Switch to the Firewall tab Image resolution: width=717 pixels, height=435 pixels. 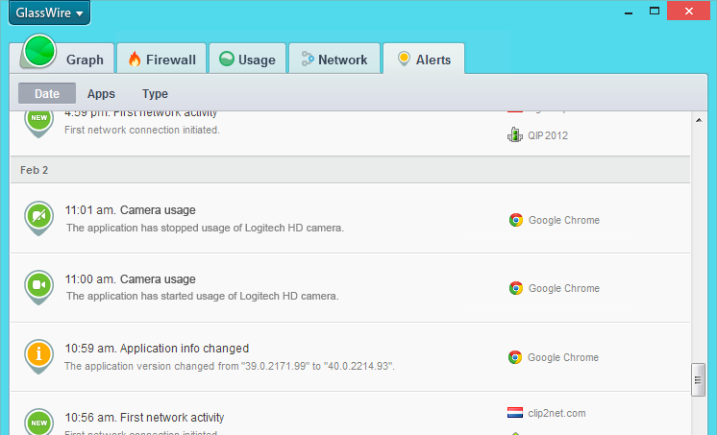(161, 59)
